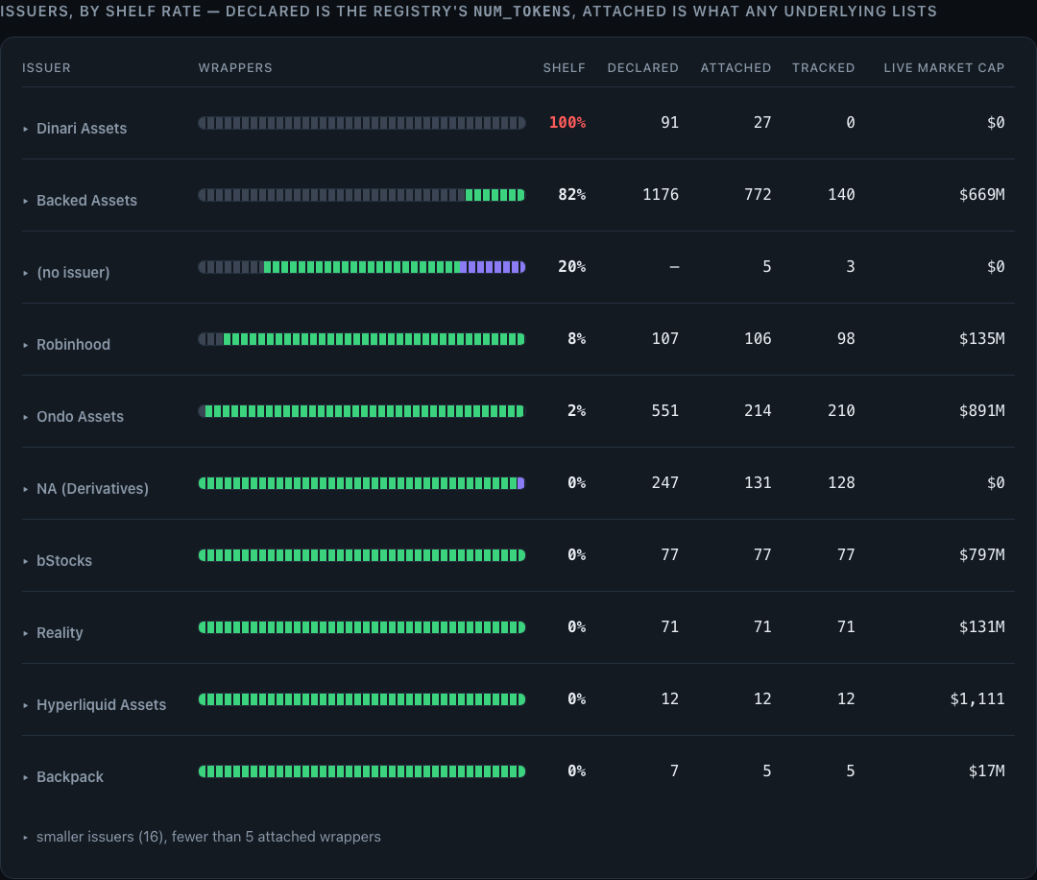Click the TRACKED column header
Viewport: 1037px width, 880px height.
pos(824,68)
